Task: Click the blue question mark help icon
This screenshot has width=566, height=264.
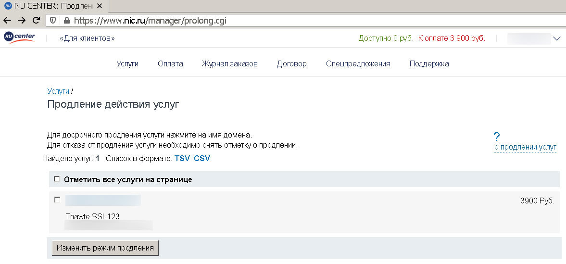Action: (497, 137)
